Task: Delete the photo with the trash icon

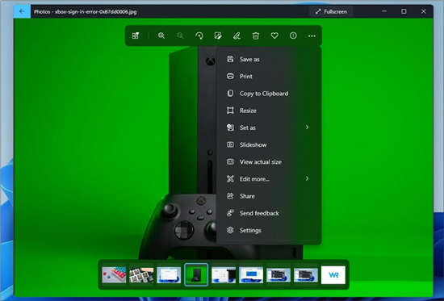Action: coord(256,36)
